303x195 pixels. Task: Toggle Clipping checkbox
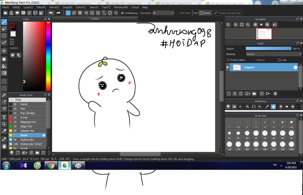point(254,60)
